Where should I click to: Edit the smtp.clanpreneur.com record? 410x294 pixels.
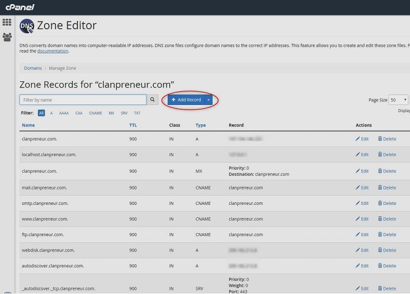(x=362, y=203)
